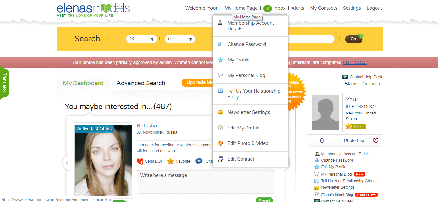Open Alerts in the top navigation
Image resolution: width=438 pixels, height=202 pixels.
(x=298, y=8)
